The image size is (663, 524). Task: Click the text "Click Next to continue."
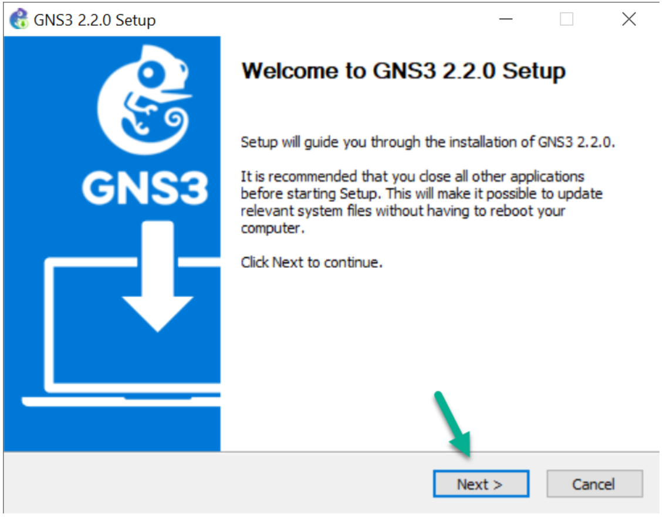point(312,263)
